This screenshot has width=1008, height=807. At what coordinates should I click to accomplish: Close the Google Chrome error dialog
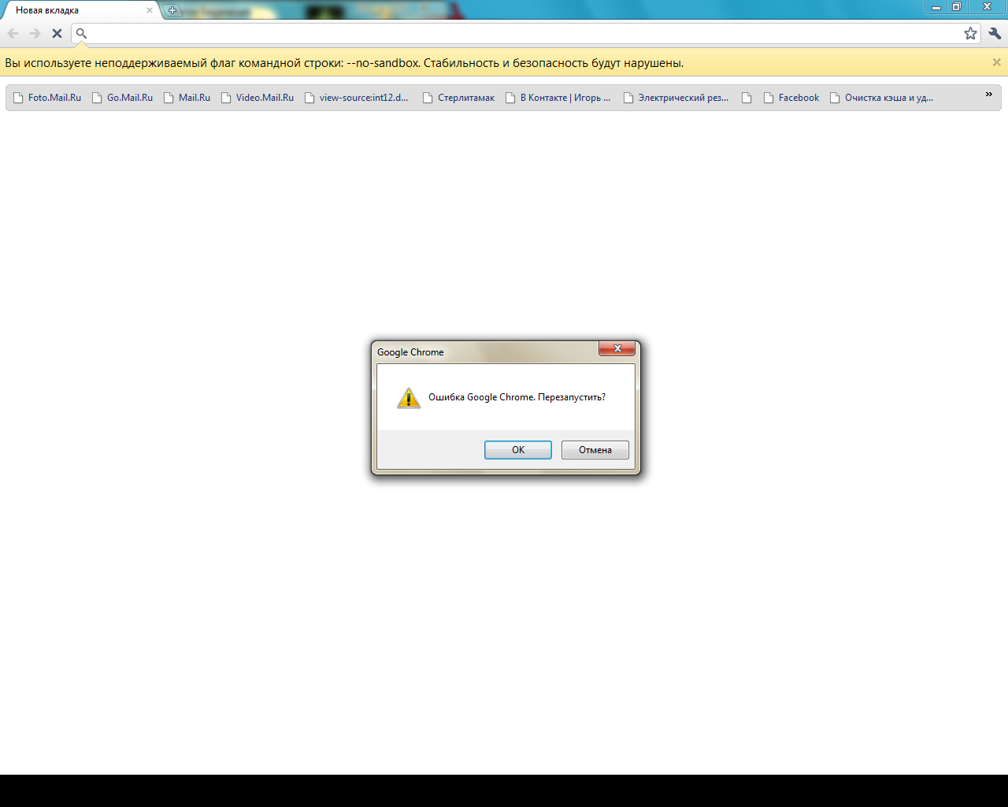(x=617, y=348)
